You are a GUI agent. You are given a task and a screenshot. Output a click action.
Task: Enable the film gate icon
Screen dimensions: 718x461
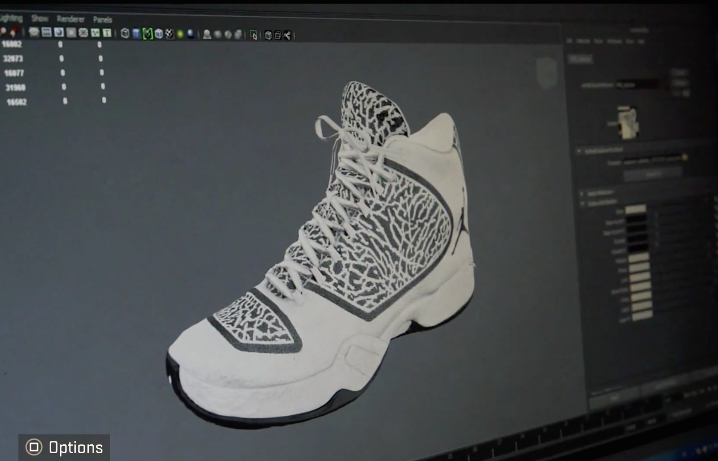[47, 32]
